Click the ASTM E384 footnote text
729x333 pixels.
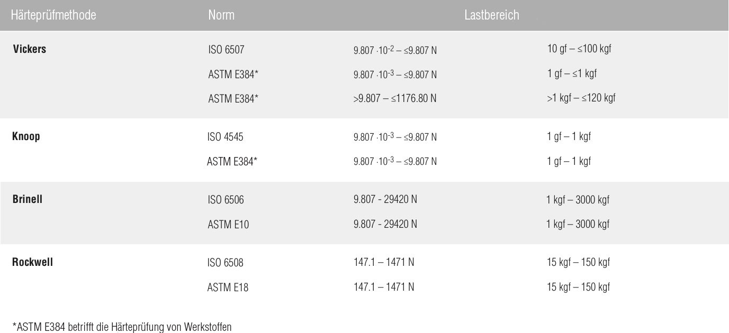[122, 327]
